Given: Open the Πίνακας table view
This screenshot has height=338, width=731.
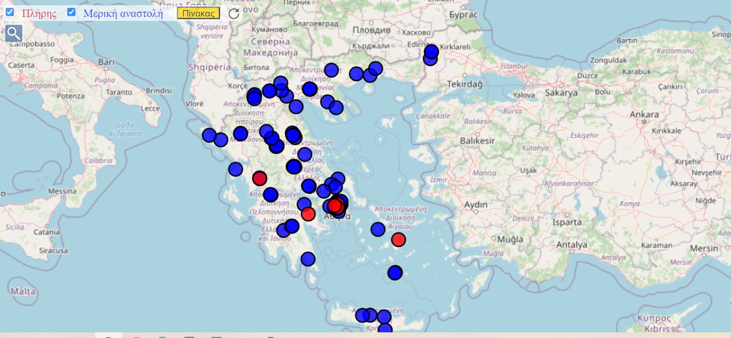Looking at the screenshot, I should [x=198, y=14].
